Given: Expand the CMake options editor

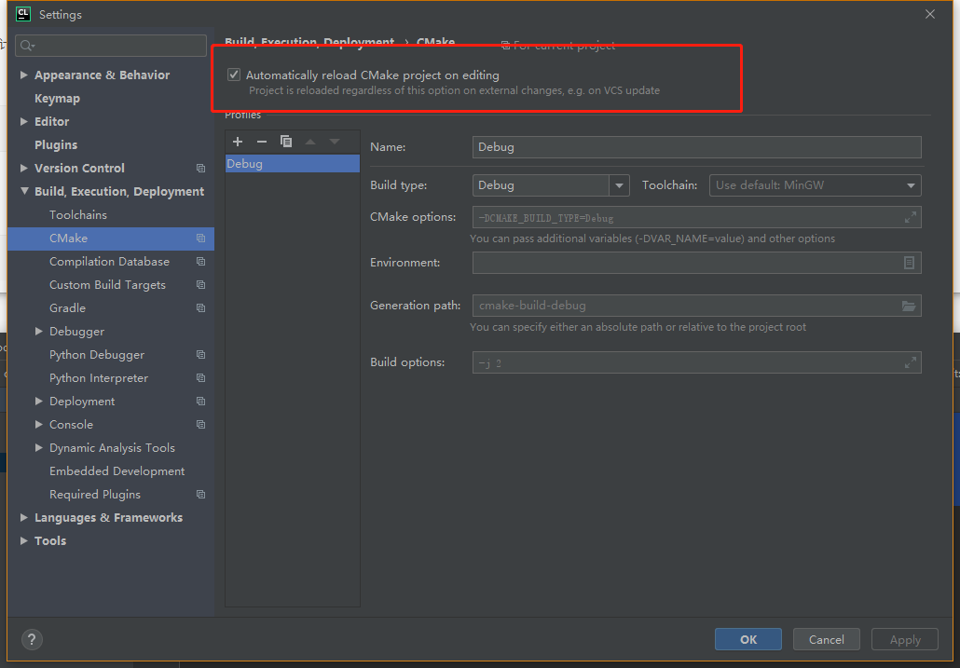Looking at the screenshot, I should 909,216.
